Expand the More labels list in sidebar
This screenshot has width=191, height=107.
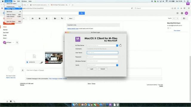coord(5,38)
